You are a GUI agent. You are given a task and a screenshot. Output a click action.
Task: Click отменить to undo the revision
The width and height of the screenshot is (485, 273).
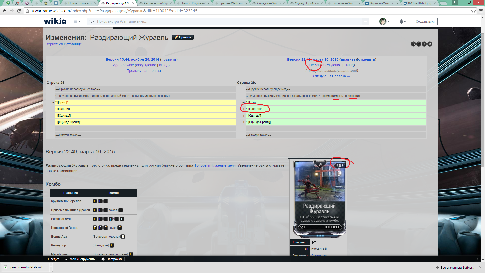(x=367, y=59)
